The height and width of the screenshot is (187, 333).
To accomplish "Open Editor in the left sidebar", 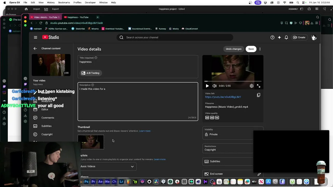I will (x=45, y=109).
